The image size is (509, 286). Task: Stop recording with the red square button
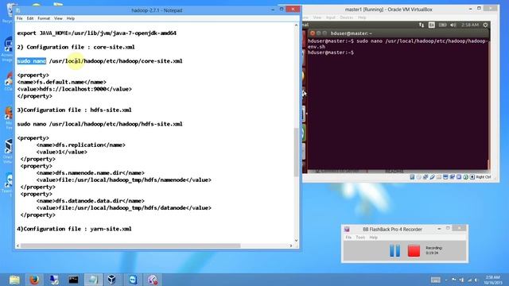point(414,251)
